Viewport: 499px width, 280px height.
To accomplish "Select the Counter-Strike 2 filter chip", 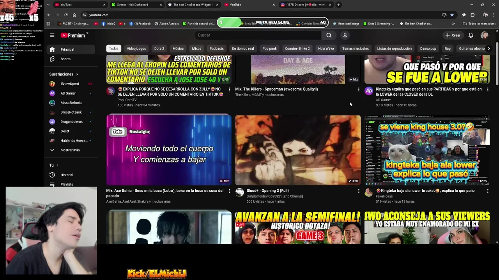I will coord(297,49).
